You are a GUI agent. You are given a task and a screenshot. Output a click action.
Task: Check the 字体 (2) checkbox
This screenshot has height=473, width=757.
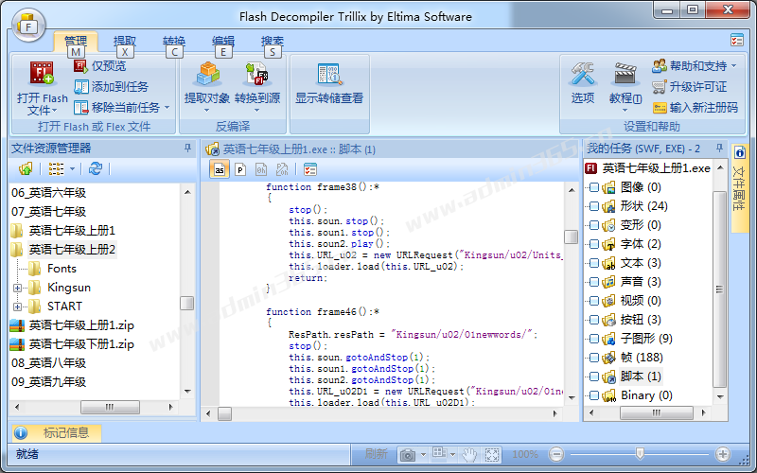(x=594, y=244)
